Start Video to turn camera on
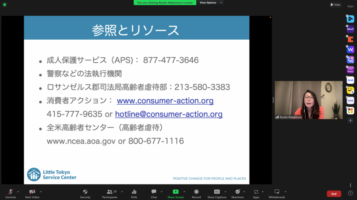Viewport: 357px width, 200px height. pyautogui.click(x=32, y=193)
